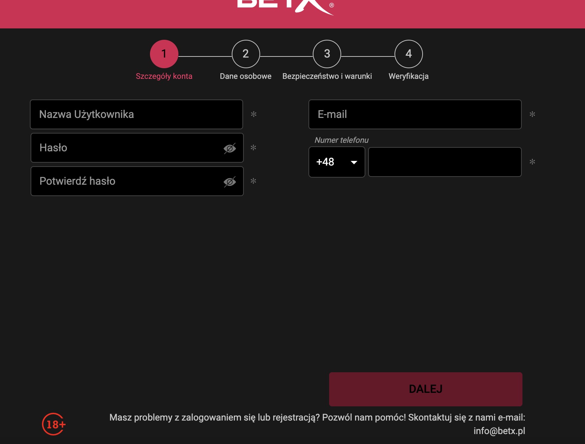
Task: Focus the Nazwa Użytkownika input field
Action: (x=136, y=114)
